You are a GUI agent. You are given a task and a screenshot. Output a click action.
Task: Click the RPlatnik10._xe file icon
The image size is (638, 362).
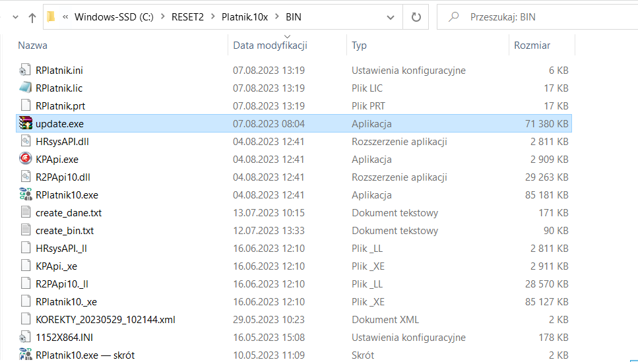(25, 301)
